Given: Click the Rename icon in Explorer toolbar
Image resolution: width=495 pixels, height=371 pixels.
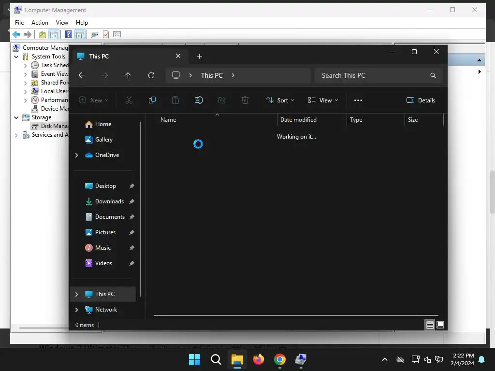Looking at the screenshot, I should click(199, 100).
